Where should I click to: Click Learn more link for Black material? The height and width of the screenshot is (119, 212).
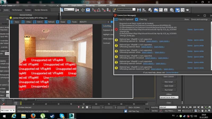(x=159, y=47)
